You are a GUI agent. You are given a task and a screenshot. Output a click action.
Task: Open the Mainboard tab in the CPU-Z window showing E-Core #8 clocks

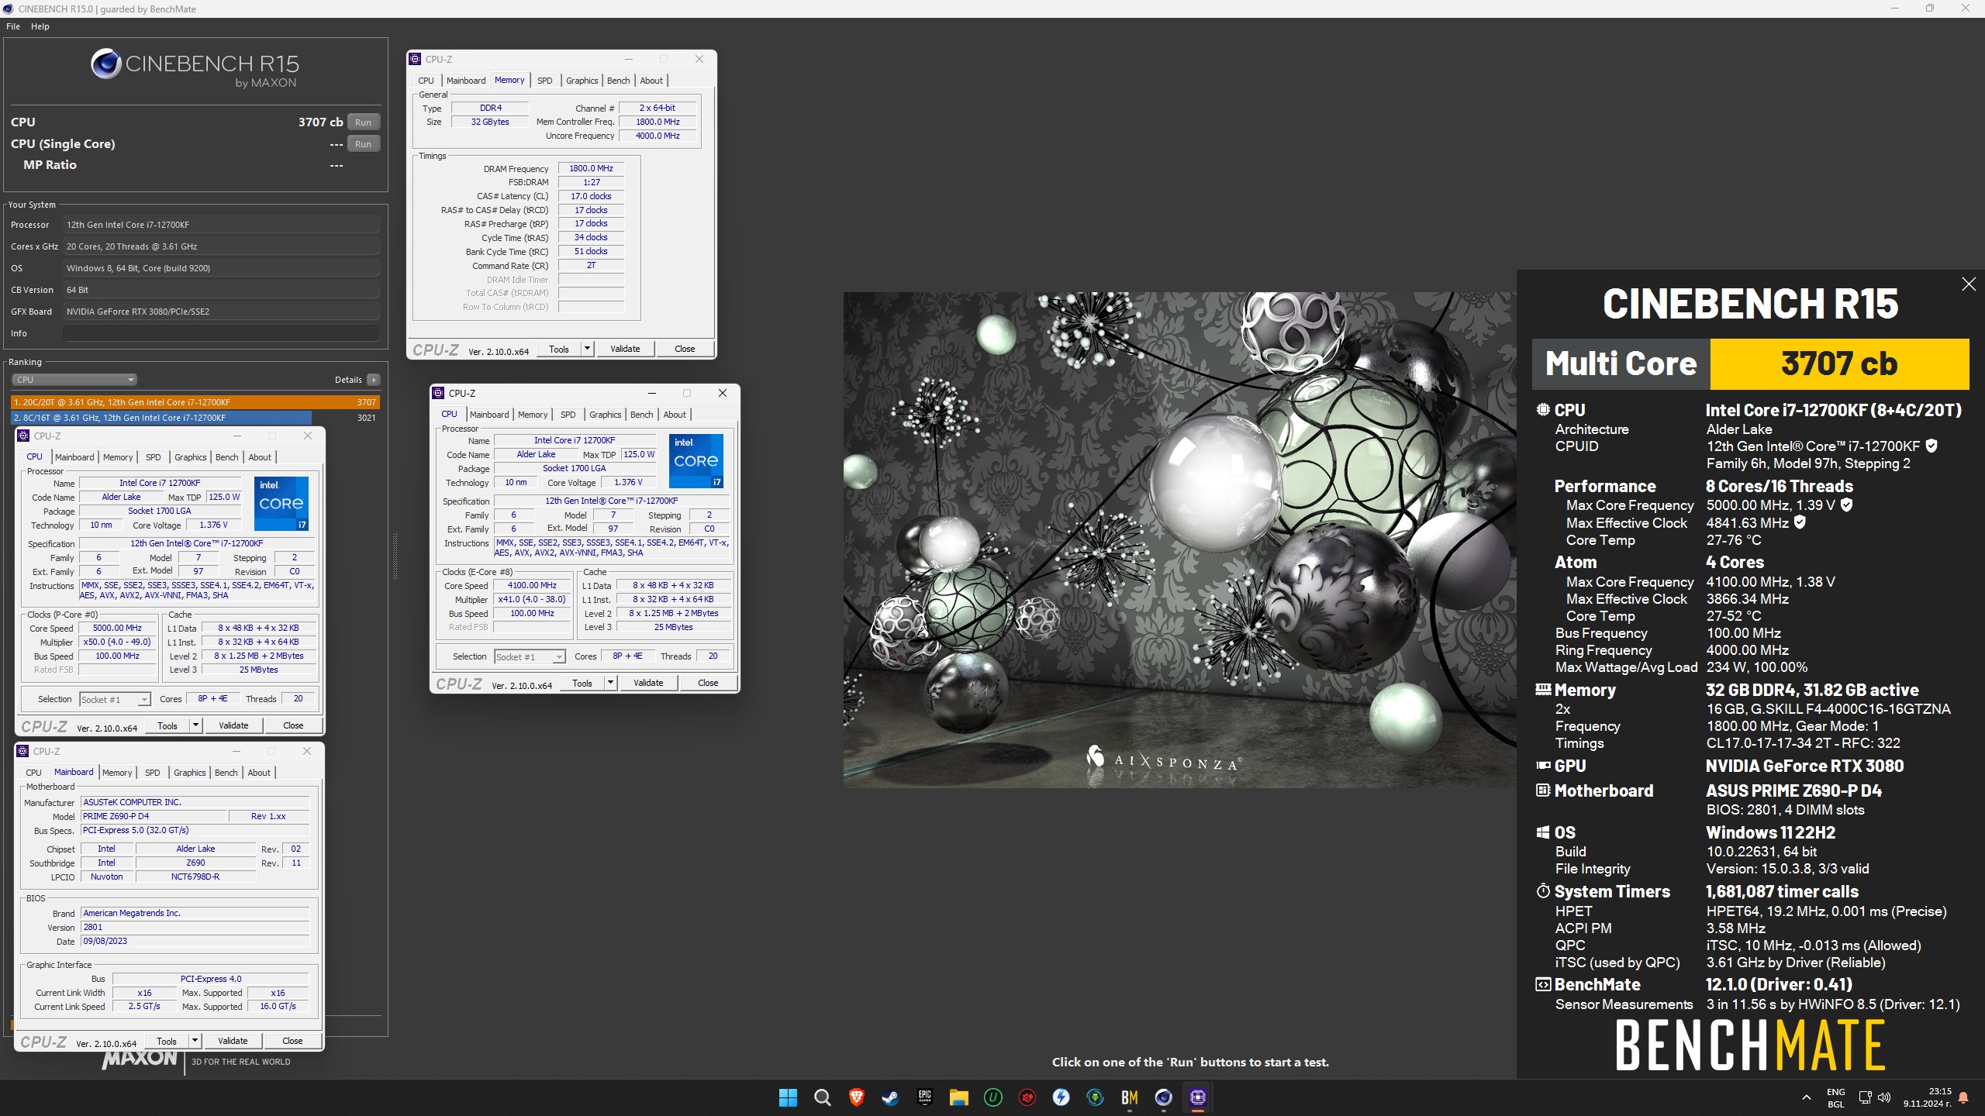(x=489, y=415)
